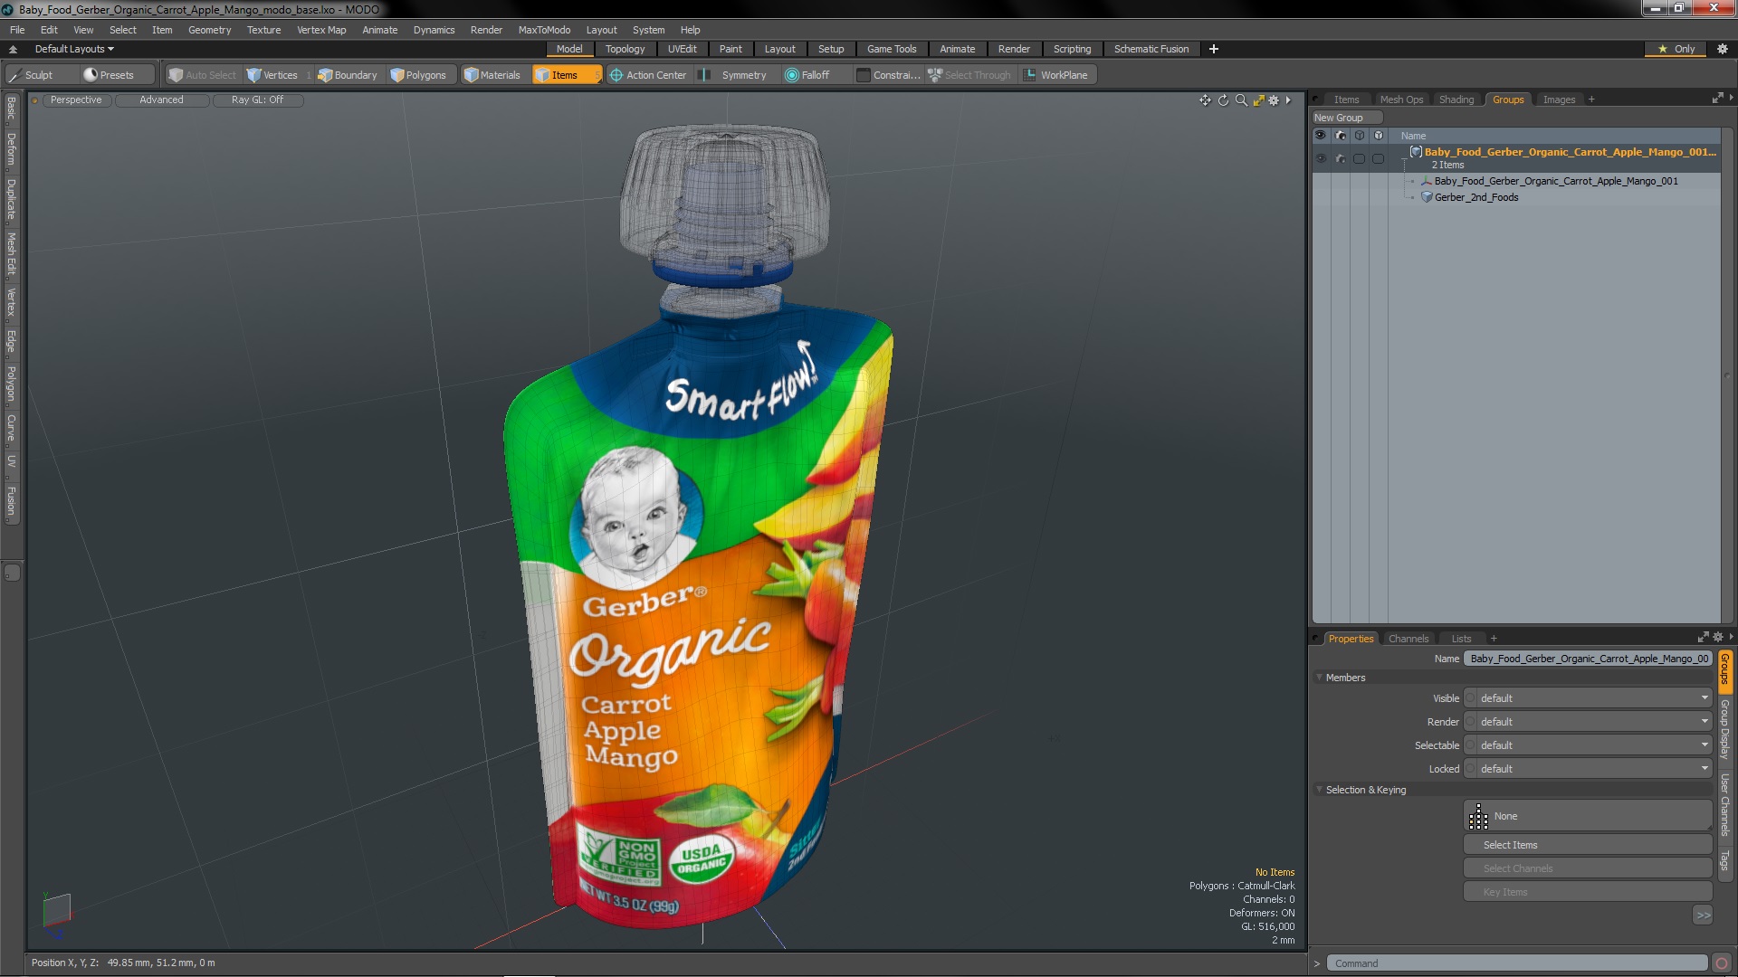
Task: Open the Geometry menu
Action: (209, 30)
